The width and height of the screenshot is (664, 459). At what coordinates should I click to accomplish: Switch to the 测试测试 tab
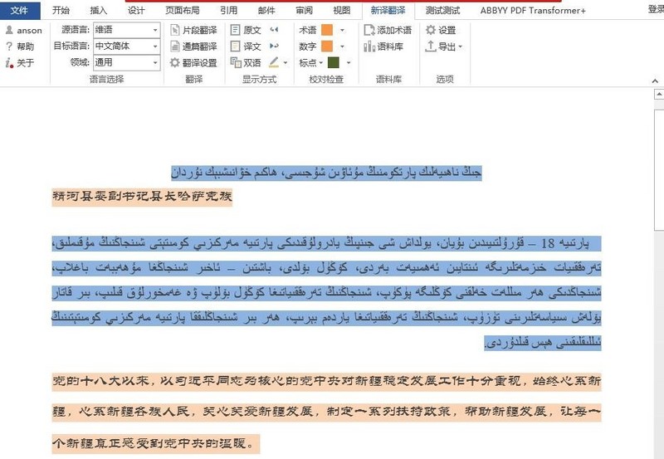click(x=442, y=10)
